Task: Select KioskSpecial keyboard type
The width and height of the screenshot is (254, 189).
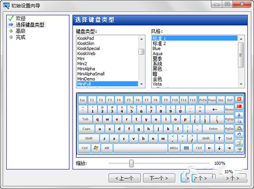Action: (108, 49)
